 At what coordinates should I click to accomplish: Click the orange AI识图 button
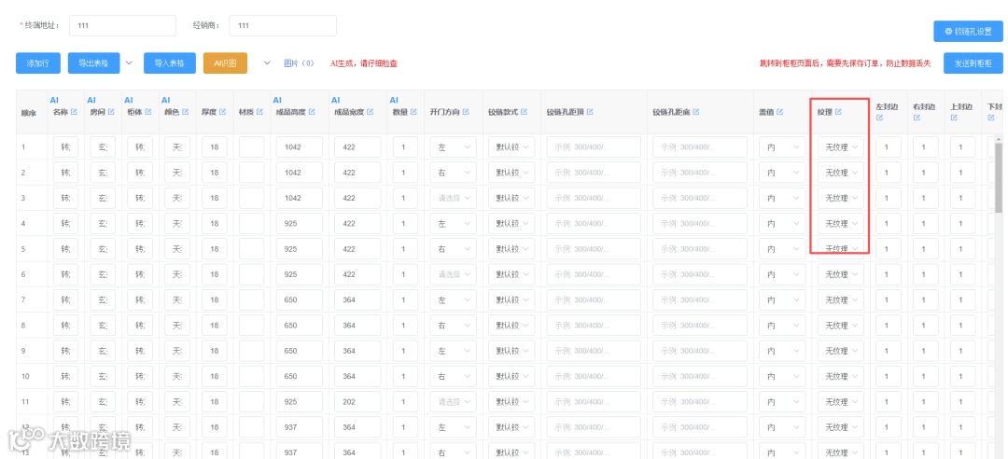coord(225,63)
